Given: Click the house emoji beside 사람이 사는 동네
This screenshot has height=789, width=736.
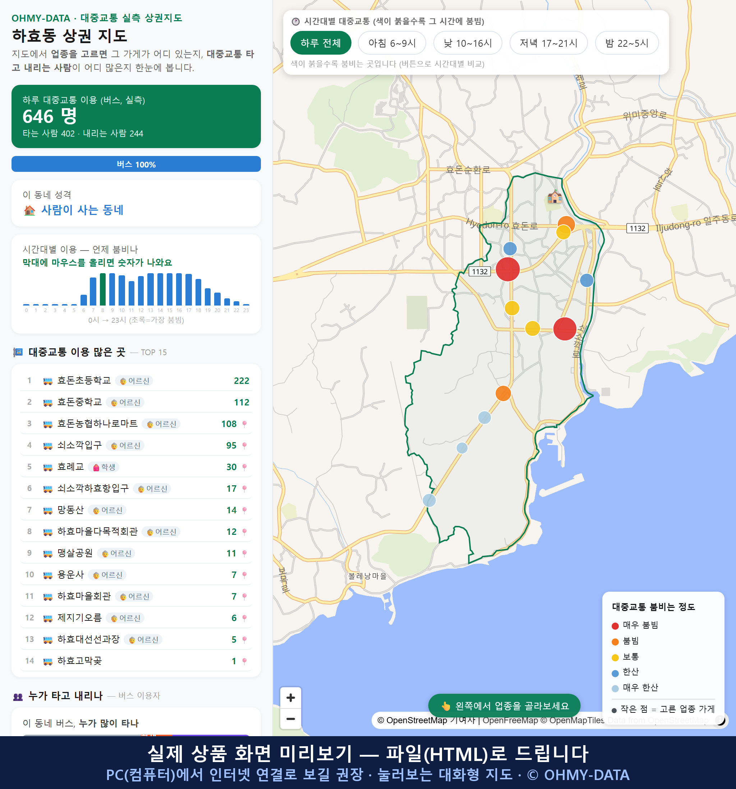Looking at the screenshot, I should (x=29, y=210).
